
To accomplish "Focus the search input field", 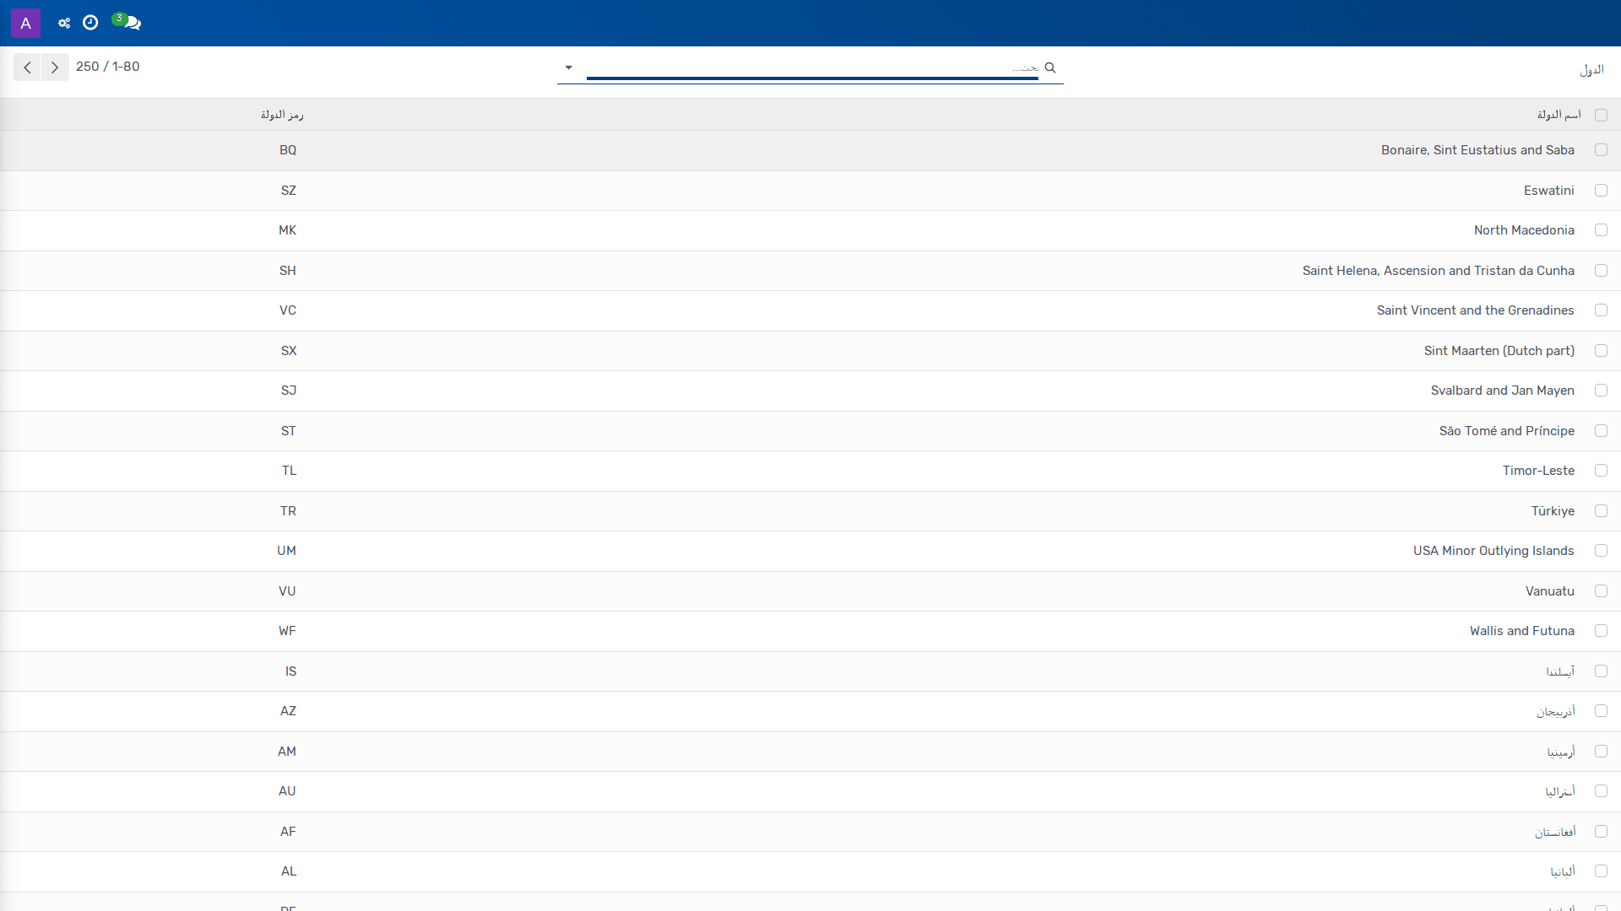I will [x=812, y=67].
